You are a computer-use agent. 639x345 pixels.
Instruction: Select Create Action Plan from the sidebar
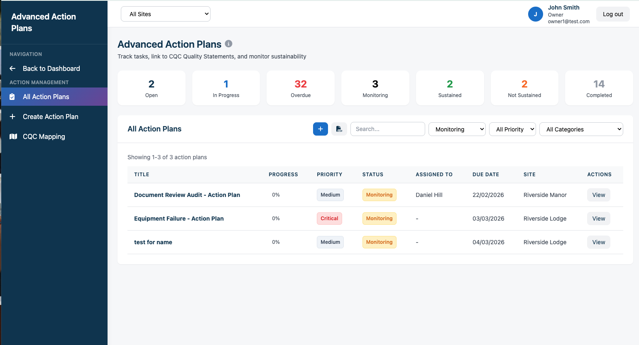(x=50, y=117)
